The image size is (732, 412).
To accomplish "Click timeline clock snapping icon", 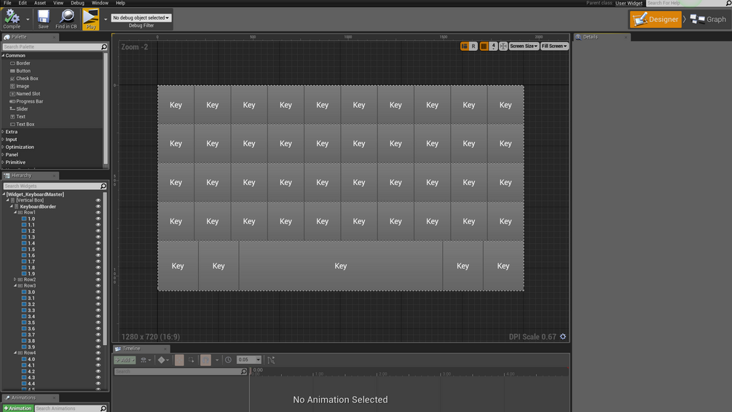I will point(228,360).
